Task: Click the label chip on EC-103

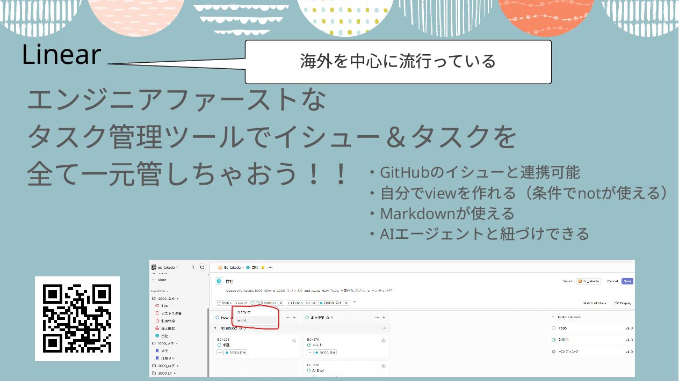Action: pos(235,353)
